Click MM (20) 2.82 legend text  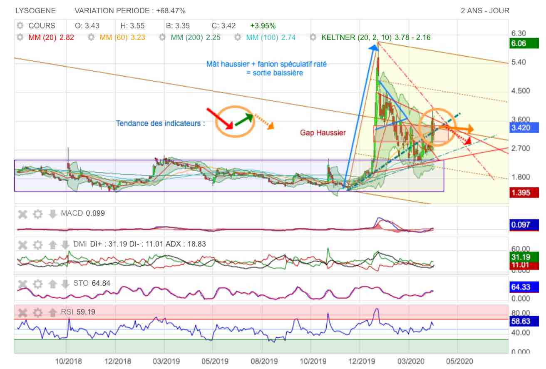point(51,37)
